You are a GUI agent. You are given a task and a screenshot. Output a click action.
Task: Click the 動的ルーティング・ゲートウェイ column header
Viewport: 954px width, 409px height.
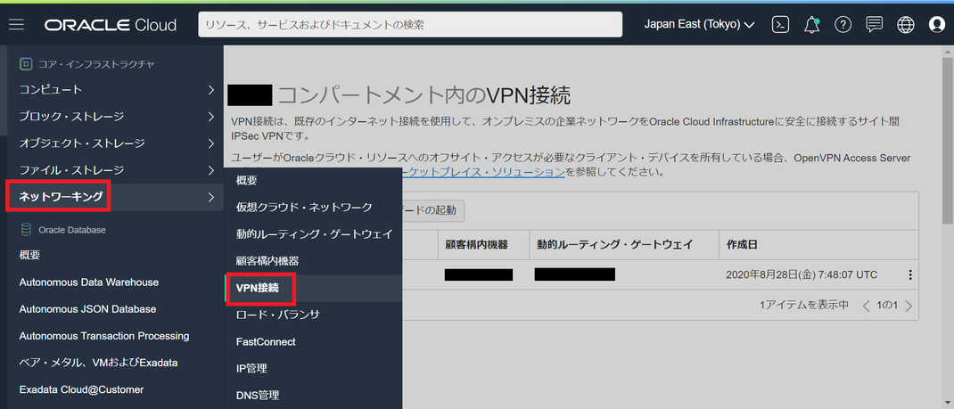[x=614, y=244]
